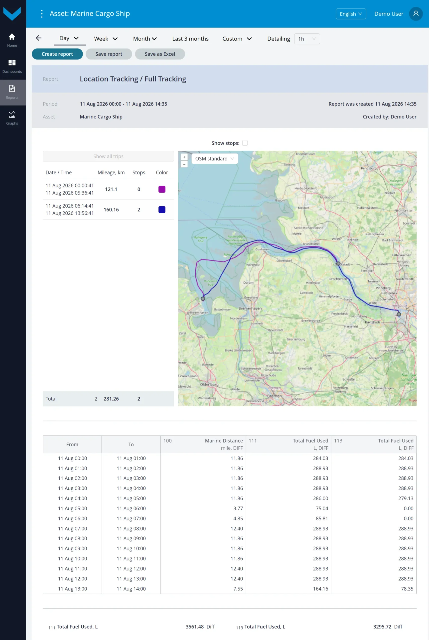429x640 pixels.
Task: Select the trip starting 11 Aug 2026 00:00:41
Action: 108,189
